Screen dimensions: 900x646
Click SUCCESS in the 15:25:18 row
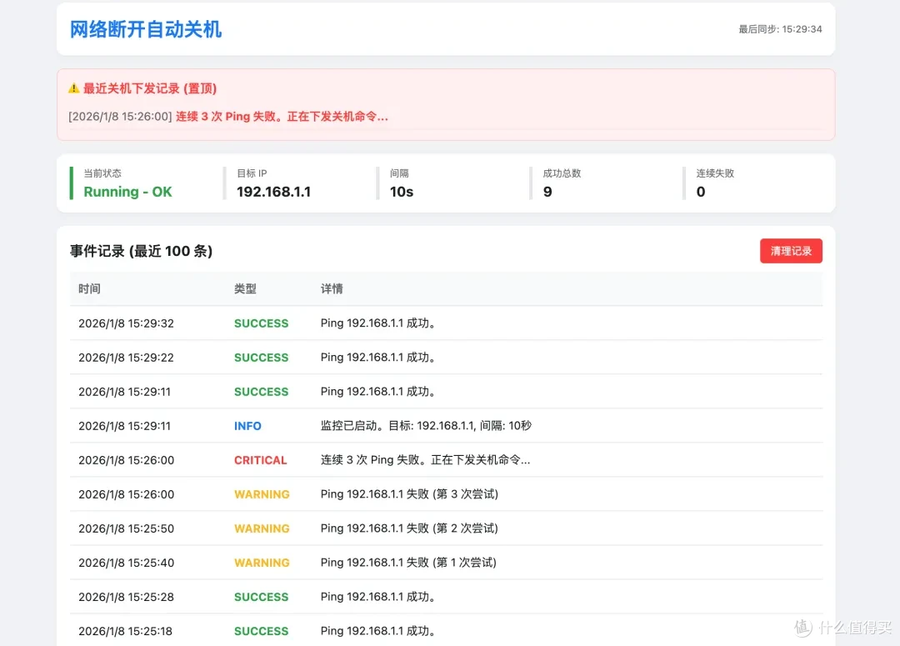(x=261, y=631)
